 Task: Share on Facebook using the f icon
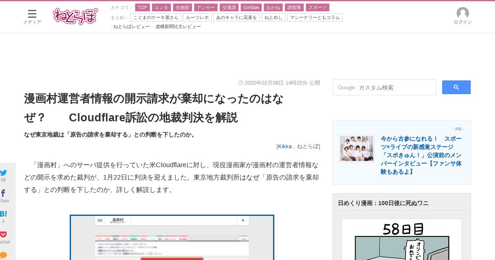tap(3, 193)
